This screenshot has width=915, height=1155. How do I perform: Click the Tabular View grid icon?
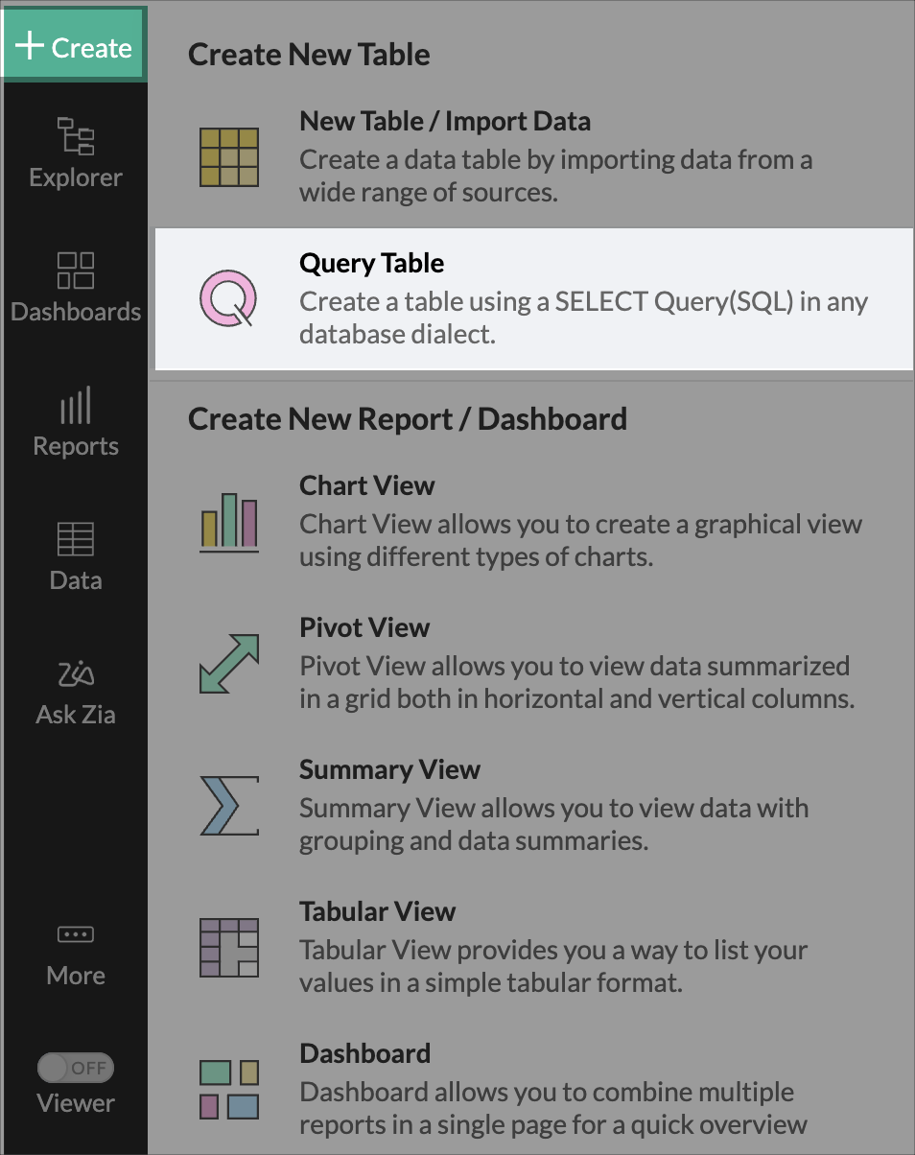point(228,948)
